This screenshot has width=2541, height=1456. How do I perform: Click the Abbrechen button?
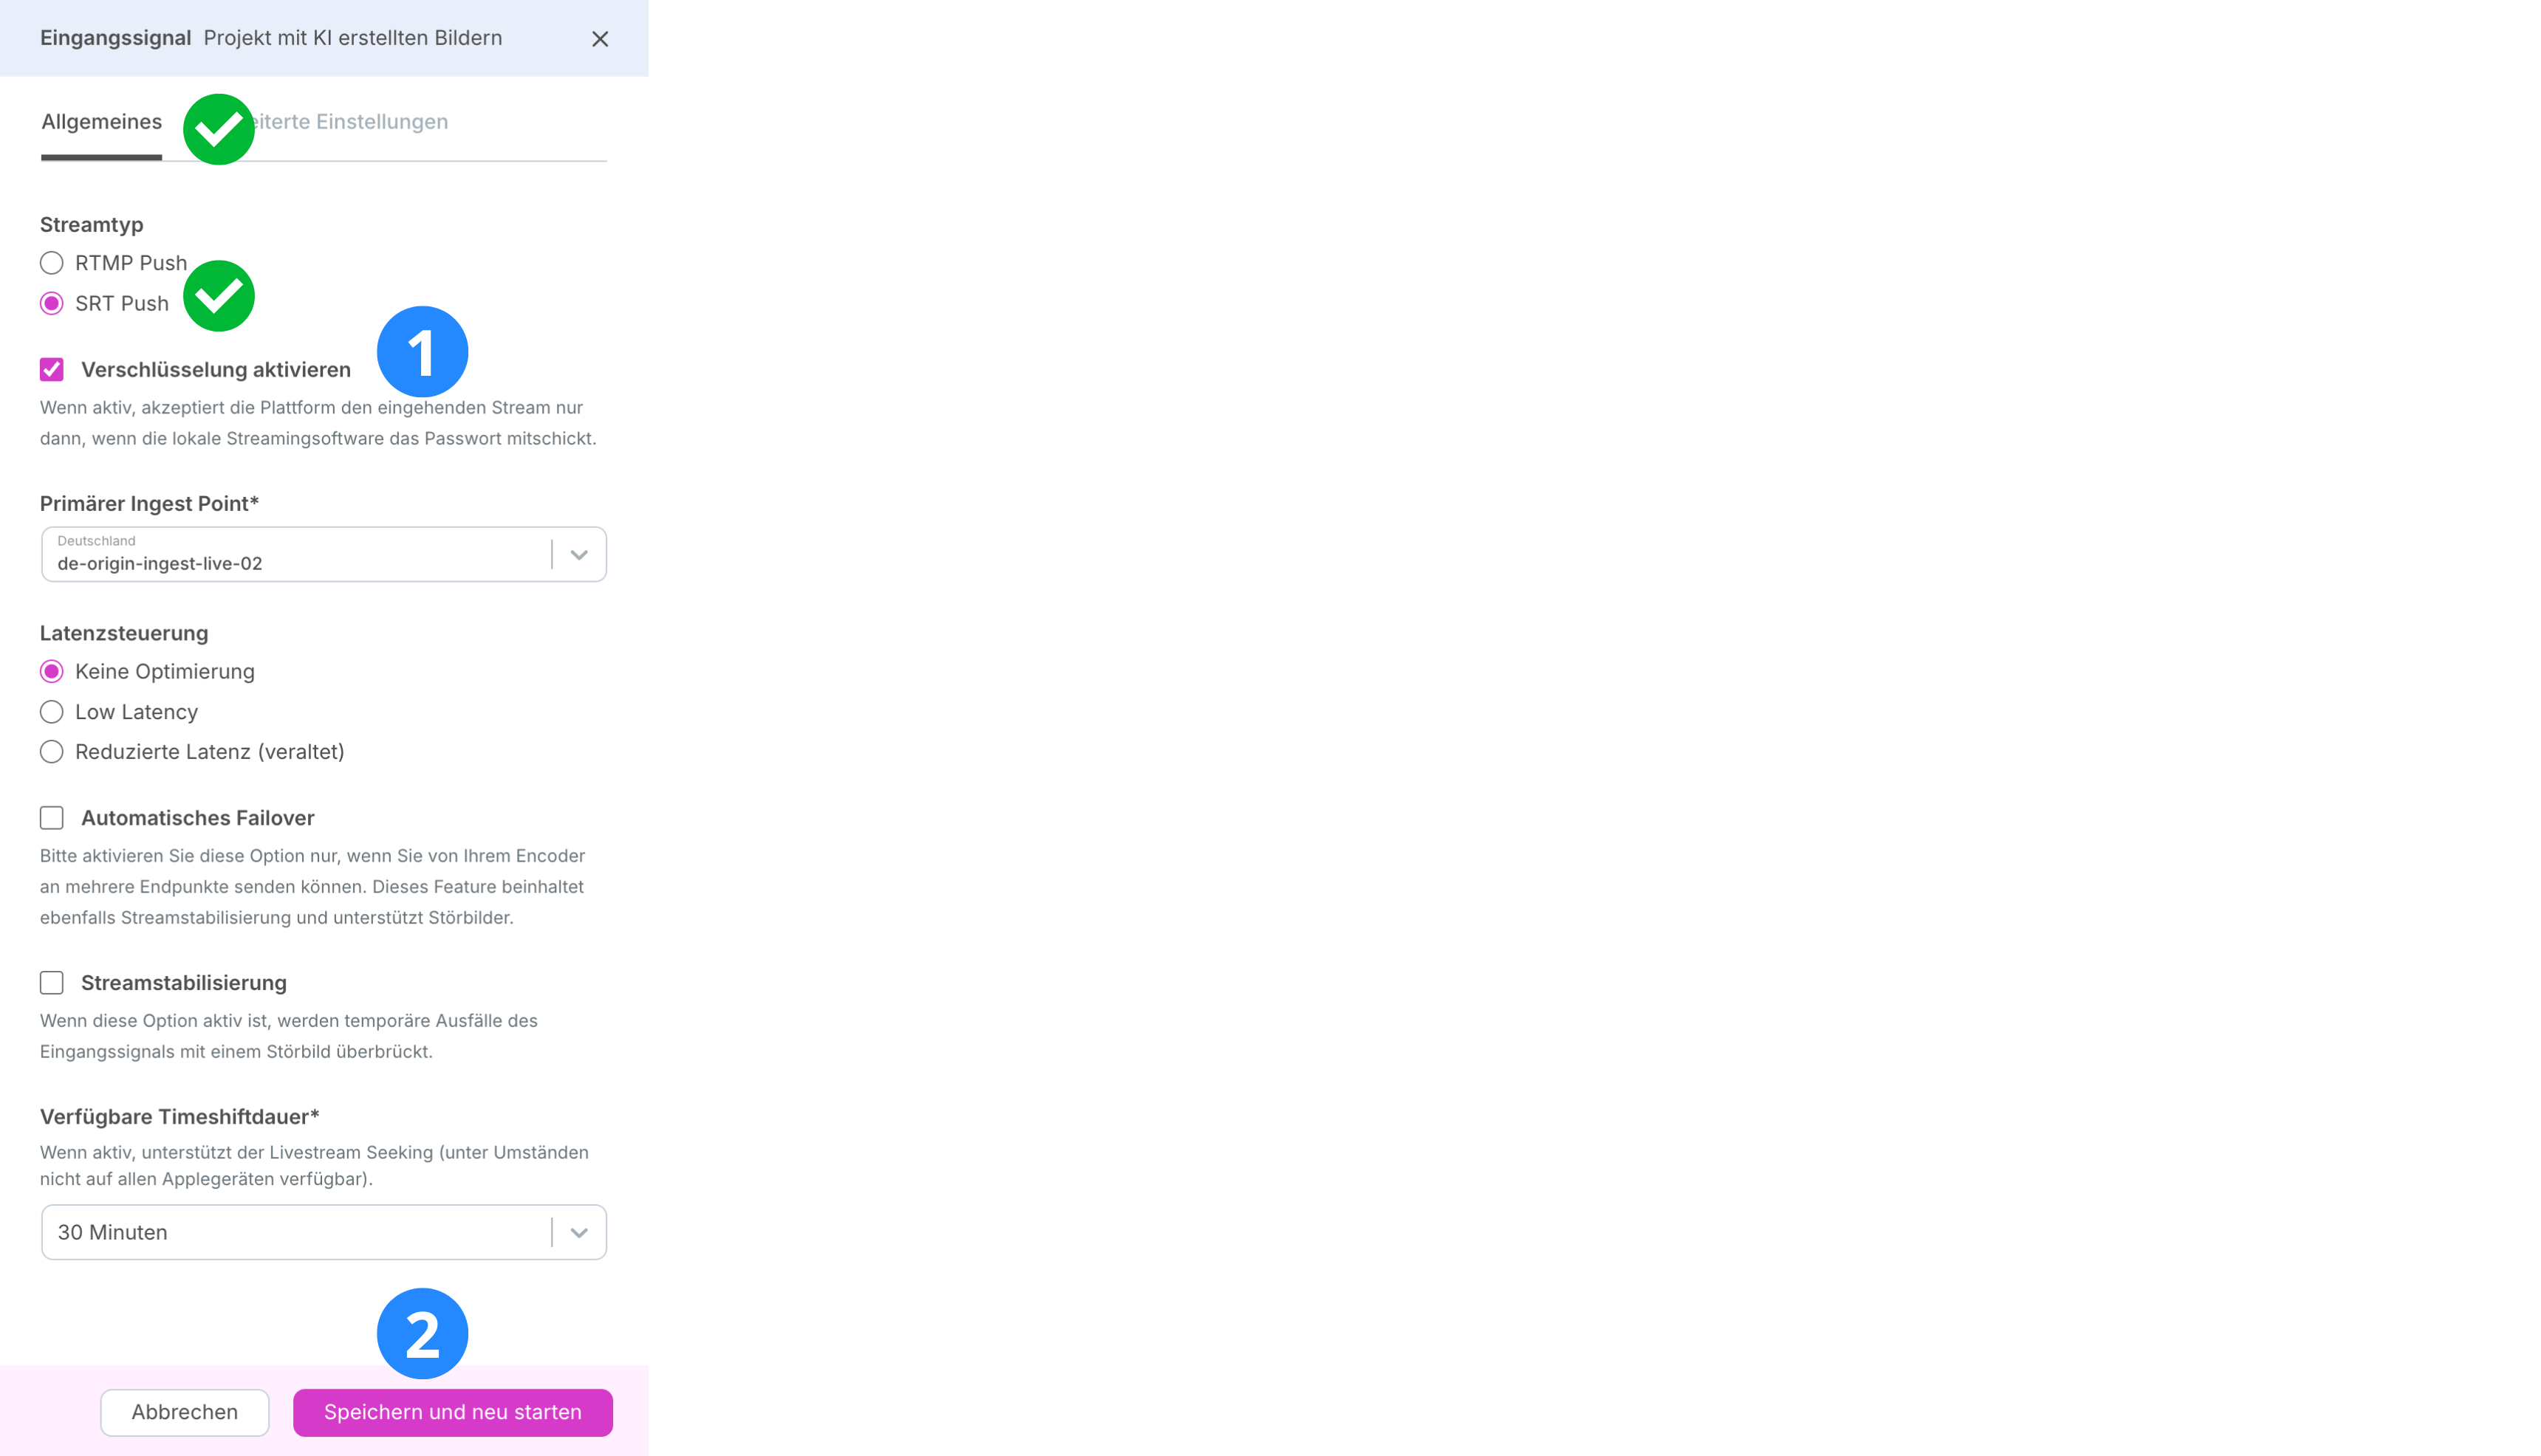184,1413
